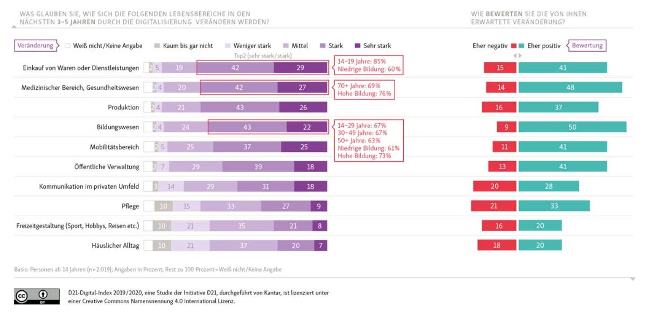
Task: Click the 'Bewertung' arrow tag
Action: (x=586, y=45)
